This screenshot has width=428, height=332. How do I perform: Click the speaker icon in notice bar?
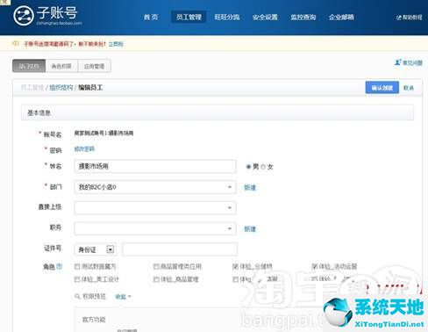click(x=15, y=44)
